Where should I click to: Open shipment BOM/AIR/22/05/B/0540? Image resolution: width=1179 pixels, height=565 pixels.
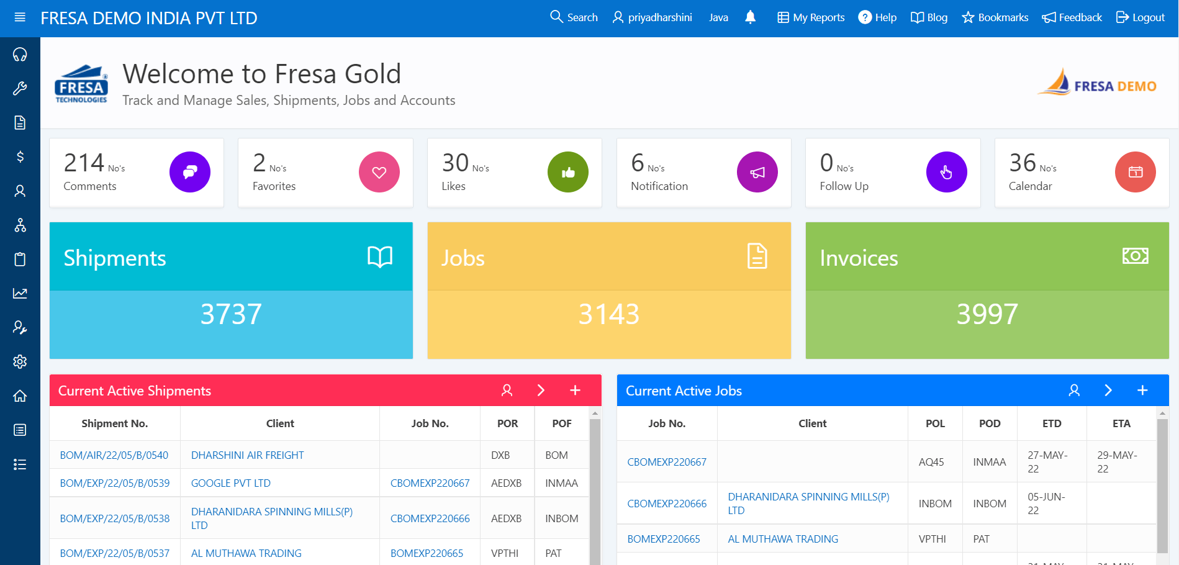tap(114, 455)
